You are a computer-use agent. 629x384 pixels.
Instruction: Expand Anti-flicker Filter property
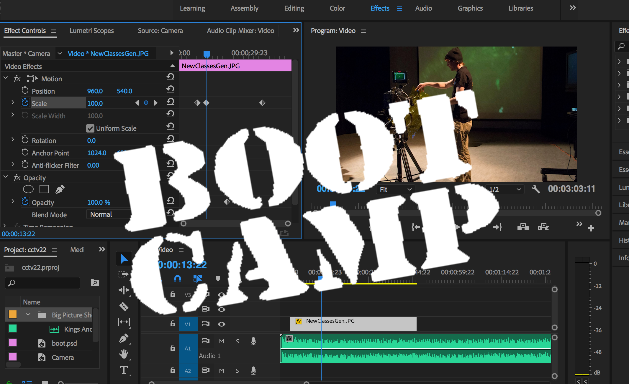(13, 164)
